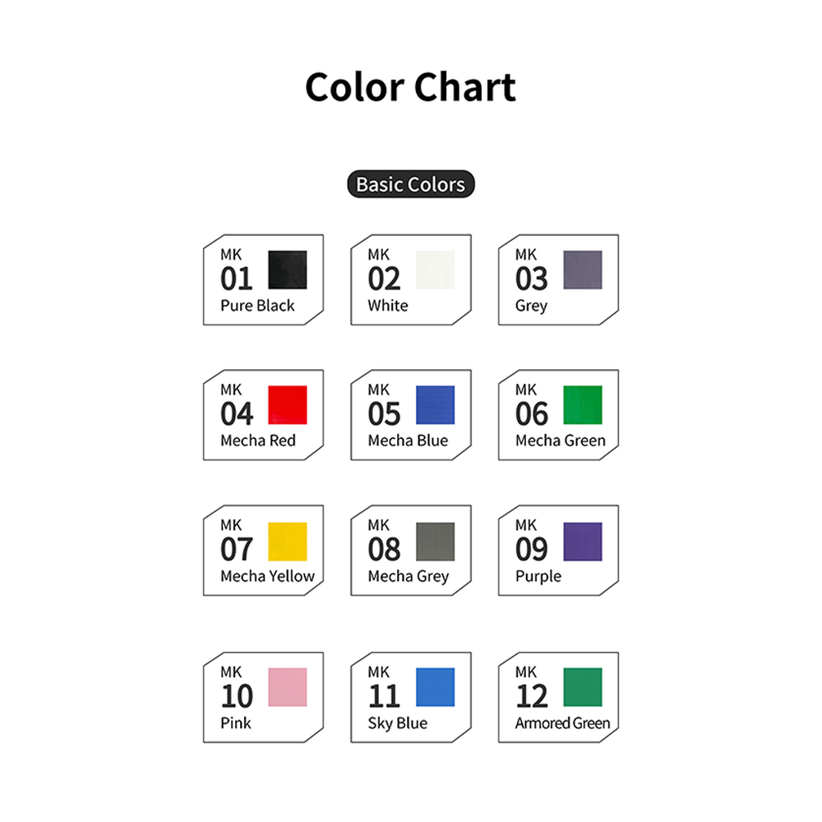Click the Basic Colors pill label
The image size is (822, 822).
pos(410,184)
